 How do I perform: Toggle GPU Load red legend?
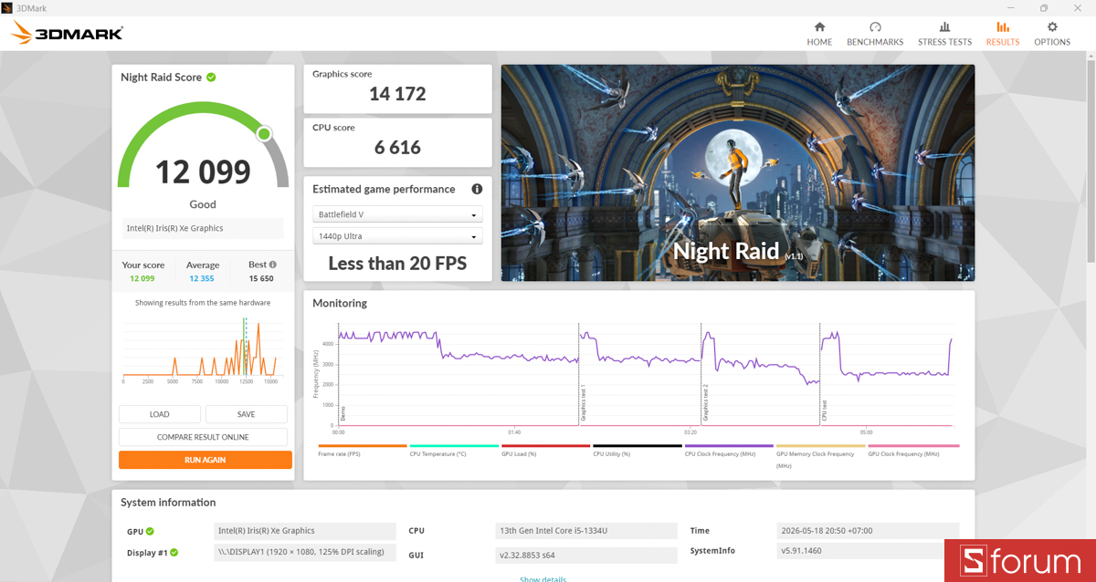pyautogui.click(x=545, y=450)
